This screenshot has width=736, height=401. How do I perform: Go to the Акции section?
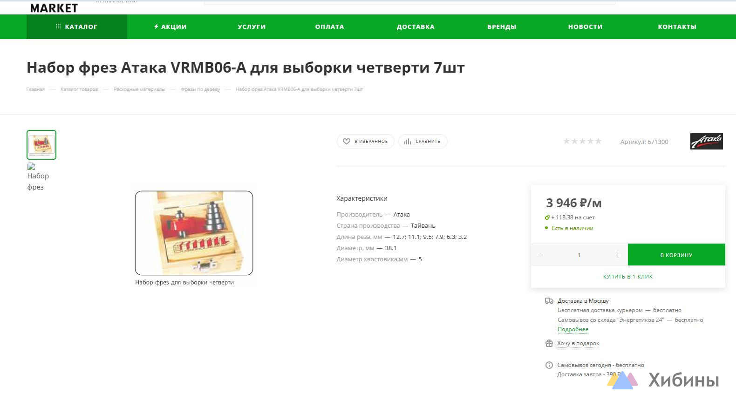click(170, 27)
